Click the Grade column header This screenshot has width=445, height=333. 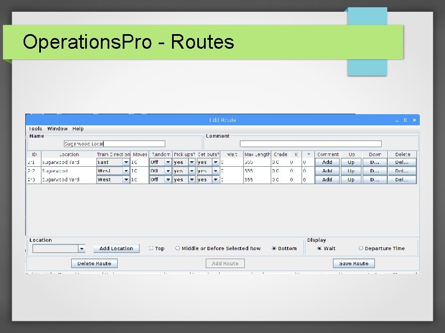click(x=280, y=154)
